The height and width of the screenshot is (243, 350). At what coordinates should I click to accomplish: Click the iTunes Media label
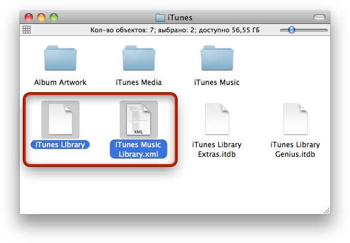139,83
